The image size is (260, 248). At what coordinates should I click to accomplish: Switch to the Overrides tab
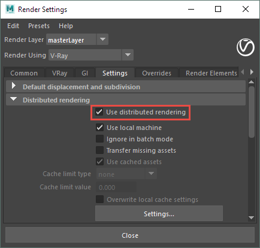156,73
